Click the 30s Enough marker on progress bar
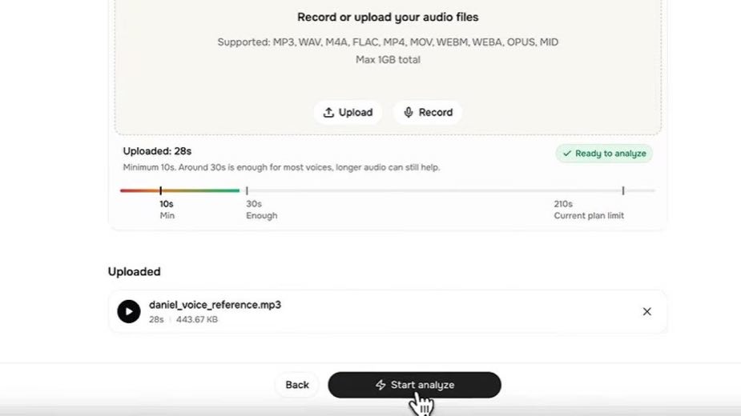The image size is (741, 416). click(x=247, y=190)
